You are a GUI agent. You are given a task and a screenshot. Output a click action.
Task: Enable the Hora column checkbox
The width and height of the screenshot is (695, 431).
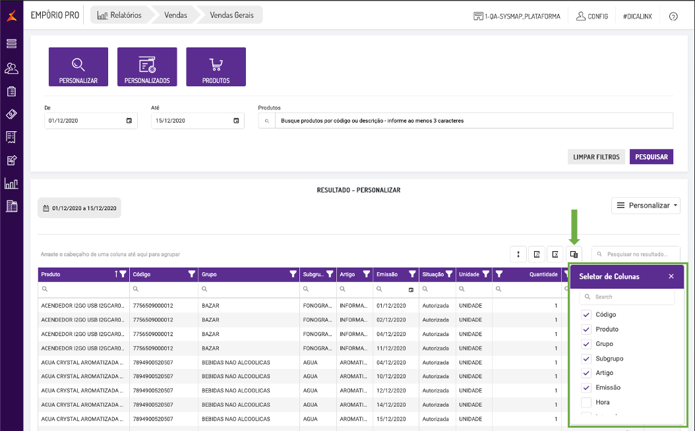click(586, 402)
